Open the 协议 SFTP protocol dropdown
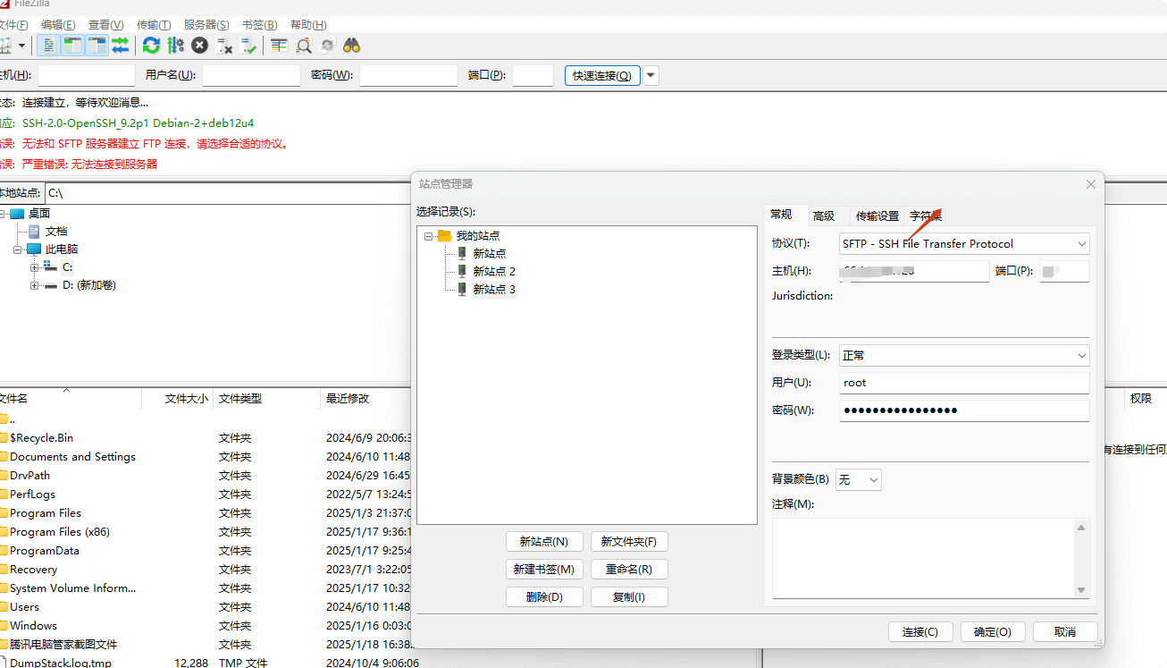This screenshot has width=1167, height=668. pyautogui.click(x=964, y=243)
